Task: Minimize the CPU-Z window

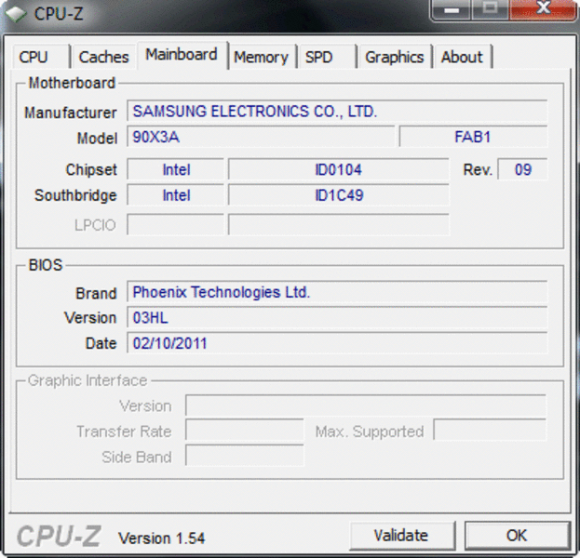Action: coord(452,9)
